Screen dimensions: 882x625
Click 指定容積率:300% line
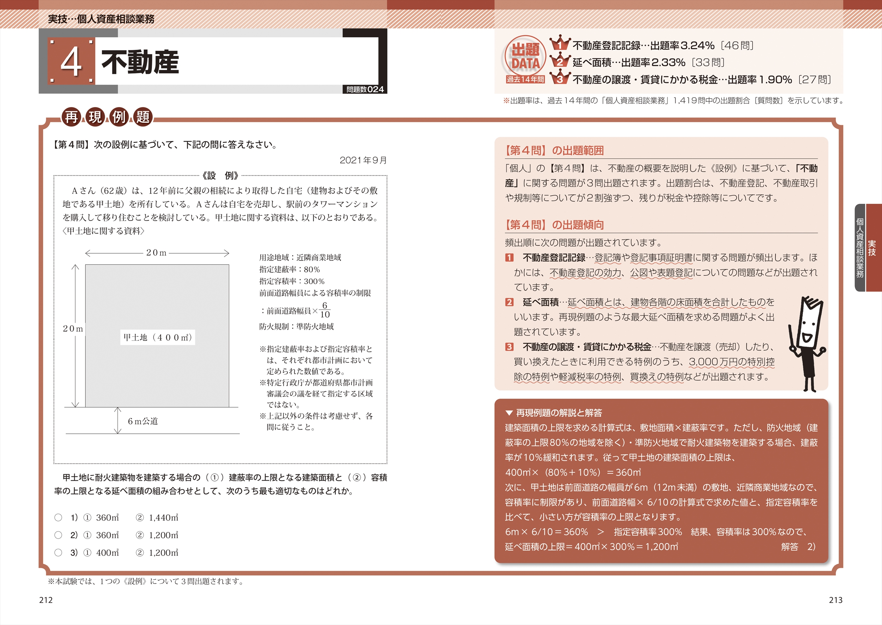tap(291, 281)
